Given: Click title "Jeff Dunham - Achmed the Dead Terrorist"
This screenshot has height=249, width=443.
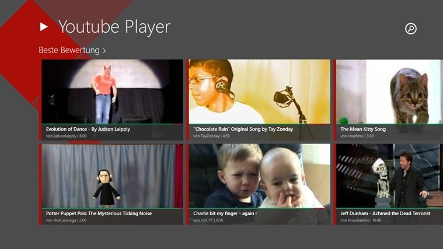Looking at the screenshot, I should [x=385, y=213].
